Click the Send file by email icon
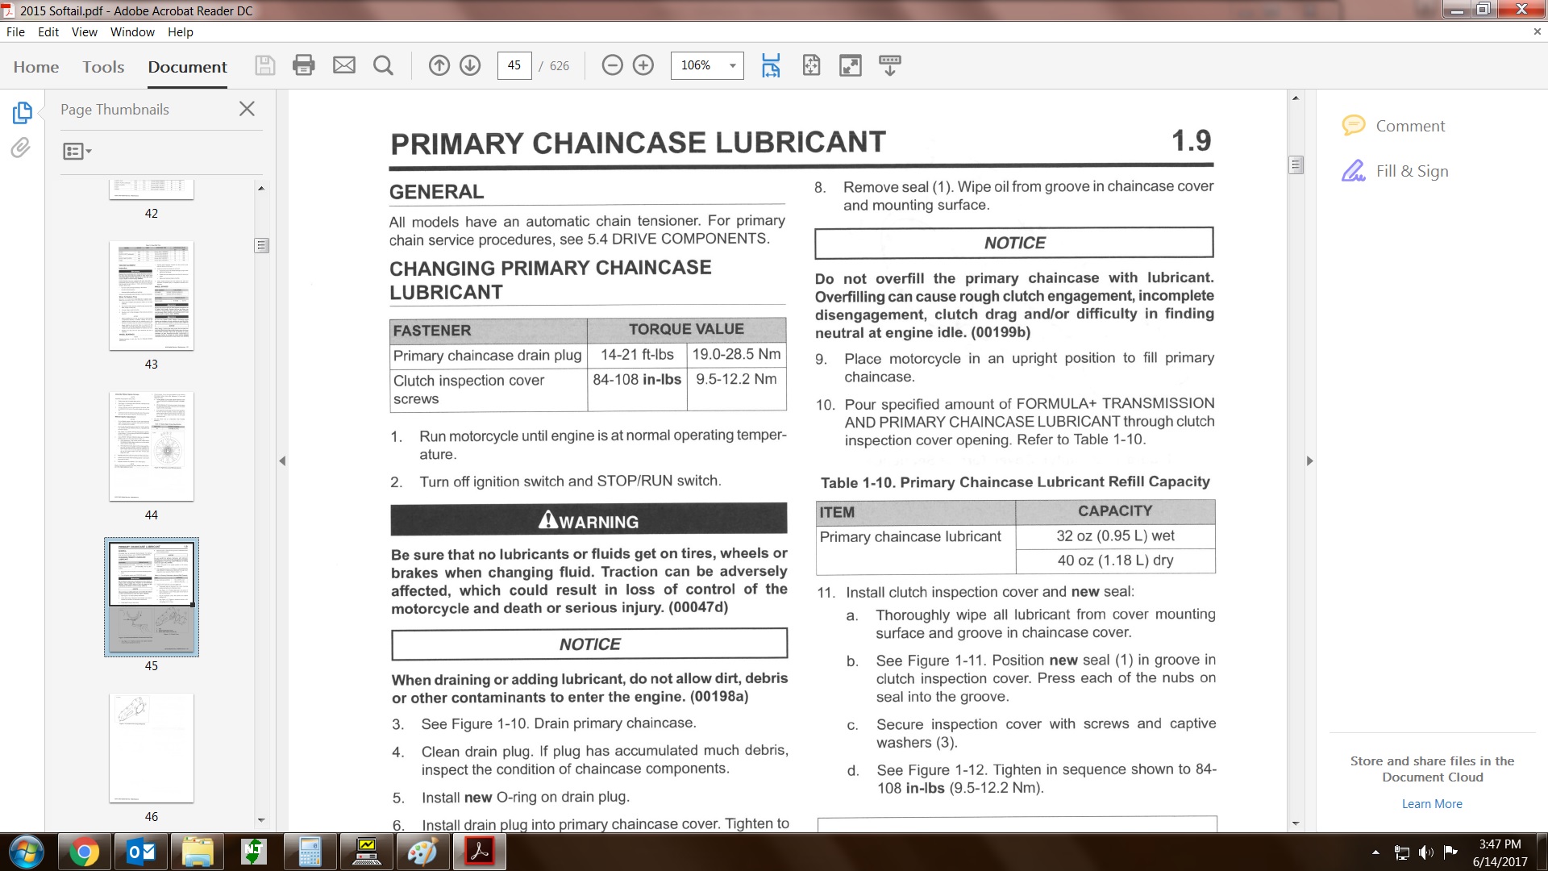The width and height of the screenshot is (1548, 871). click(344, 65)
